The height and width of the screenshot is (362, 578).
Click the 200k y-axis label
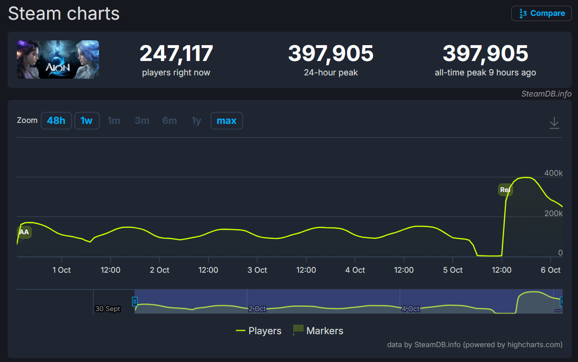point(553,213)
